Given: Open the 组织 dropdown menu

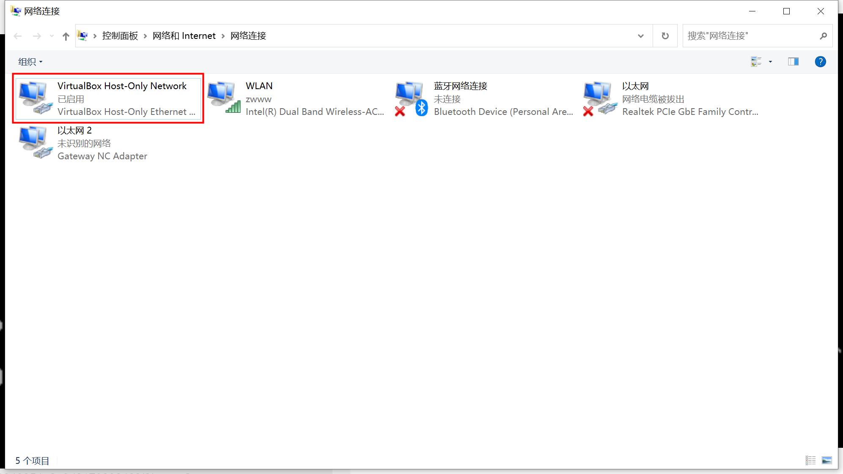Looking at the screenshot, I should click(x=30, y=61).
